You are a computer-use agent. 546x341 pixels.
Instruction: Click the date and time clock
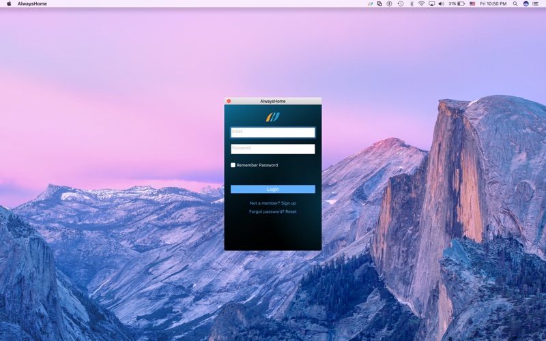(493, 4)
